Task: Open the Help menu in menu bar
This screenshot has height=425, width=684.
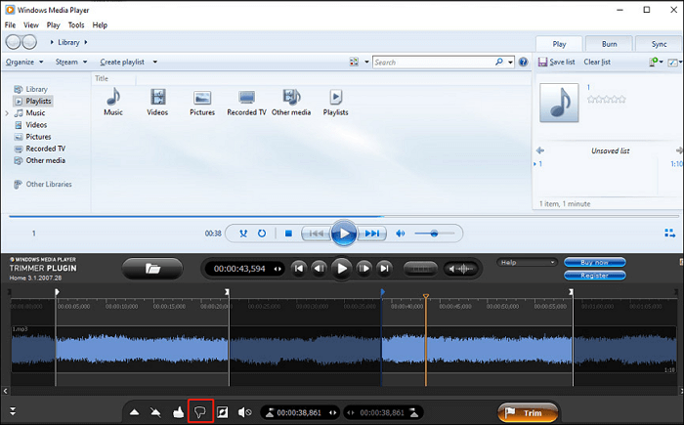Action: tap(100, 24)
